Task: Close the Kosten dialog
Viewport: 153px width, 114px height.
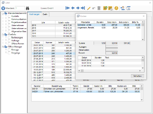Action: (144, 16)
